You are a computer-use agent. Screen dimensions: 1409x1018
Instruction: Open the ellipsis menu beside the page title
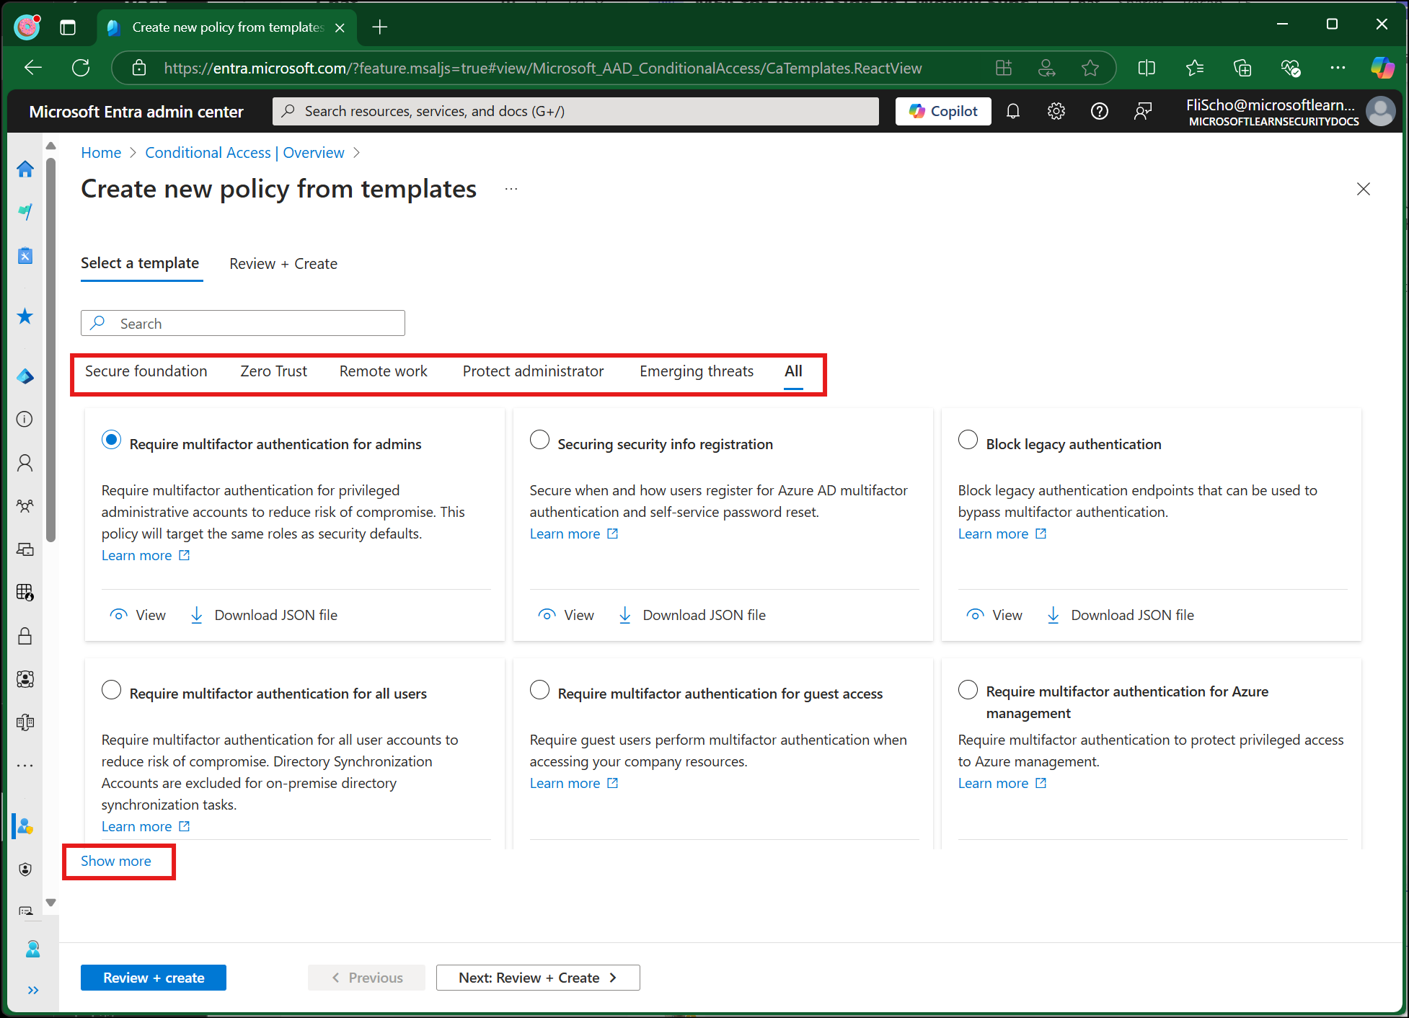511,188
